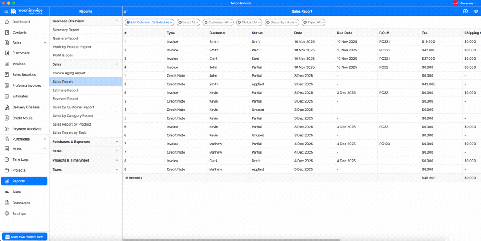Viewport: 481px width, 241px height.
Task: Toggle the report preview eye icon
Action: point(476,11)
